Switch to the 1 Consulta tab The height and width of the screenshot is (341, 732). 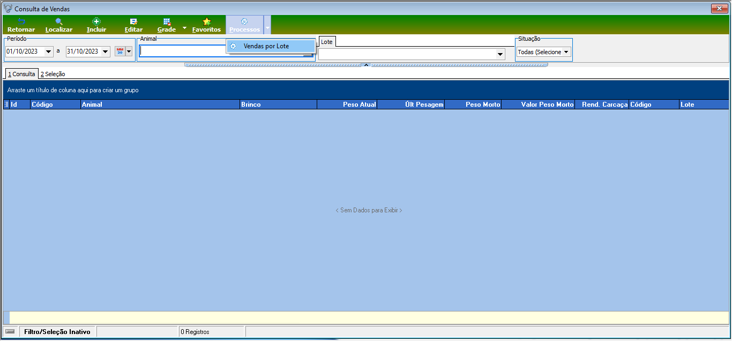(x=21, y=74)
